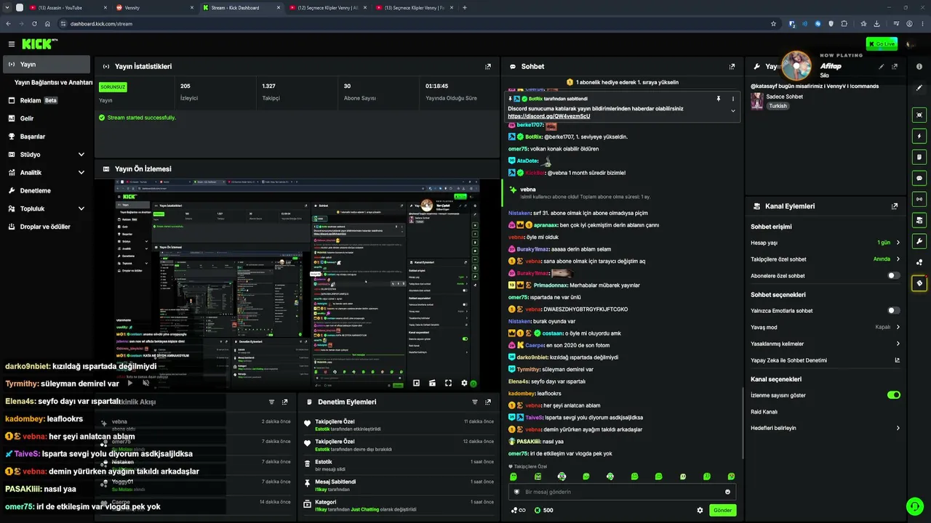Open Yapay Zeka ile Sohbet Denetimi link
931x523 pixels.
pyautogui.click(x=825, y=360)
